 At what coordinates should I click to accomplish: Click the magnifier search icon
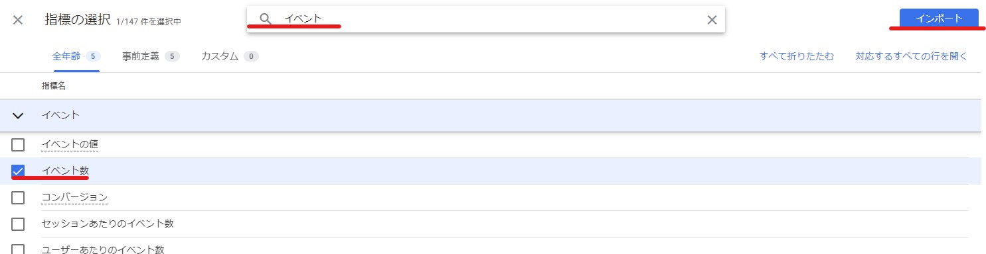[x=266, y=19]
